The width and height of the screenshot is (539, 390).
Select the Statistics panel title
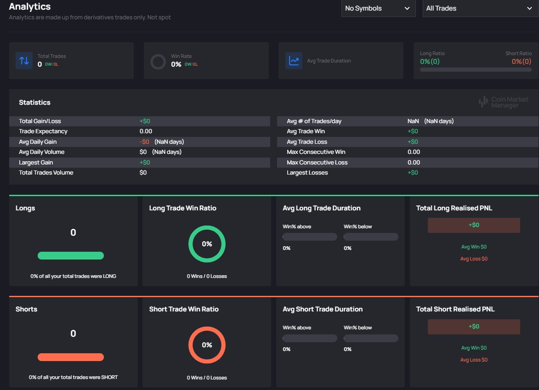(34, 102)
